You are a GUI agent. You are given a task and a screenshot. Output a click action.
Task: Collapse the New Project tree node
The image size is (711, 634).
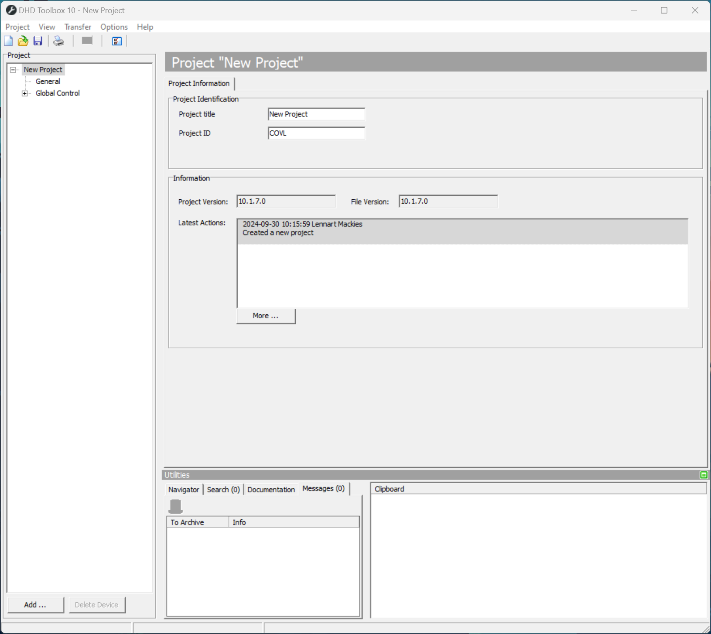tap(13, 69)
